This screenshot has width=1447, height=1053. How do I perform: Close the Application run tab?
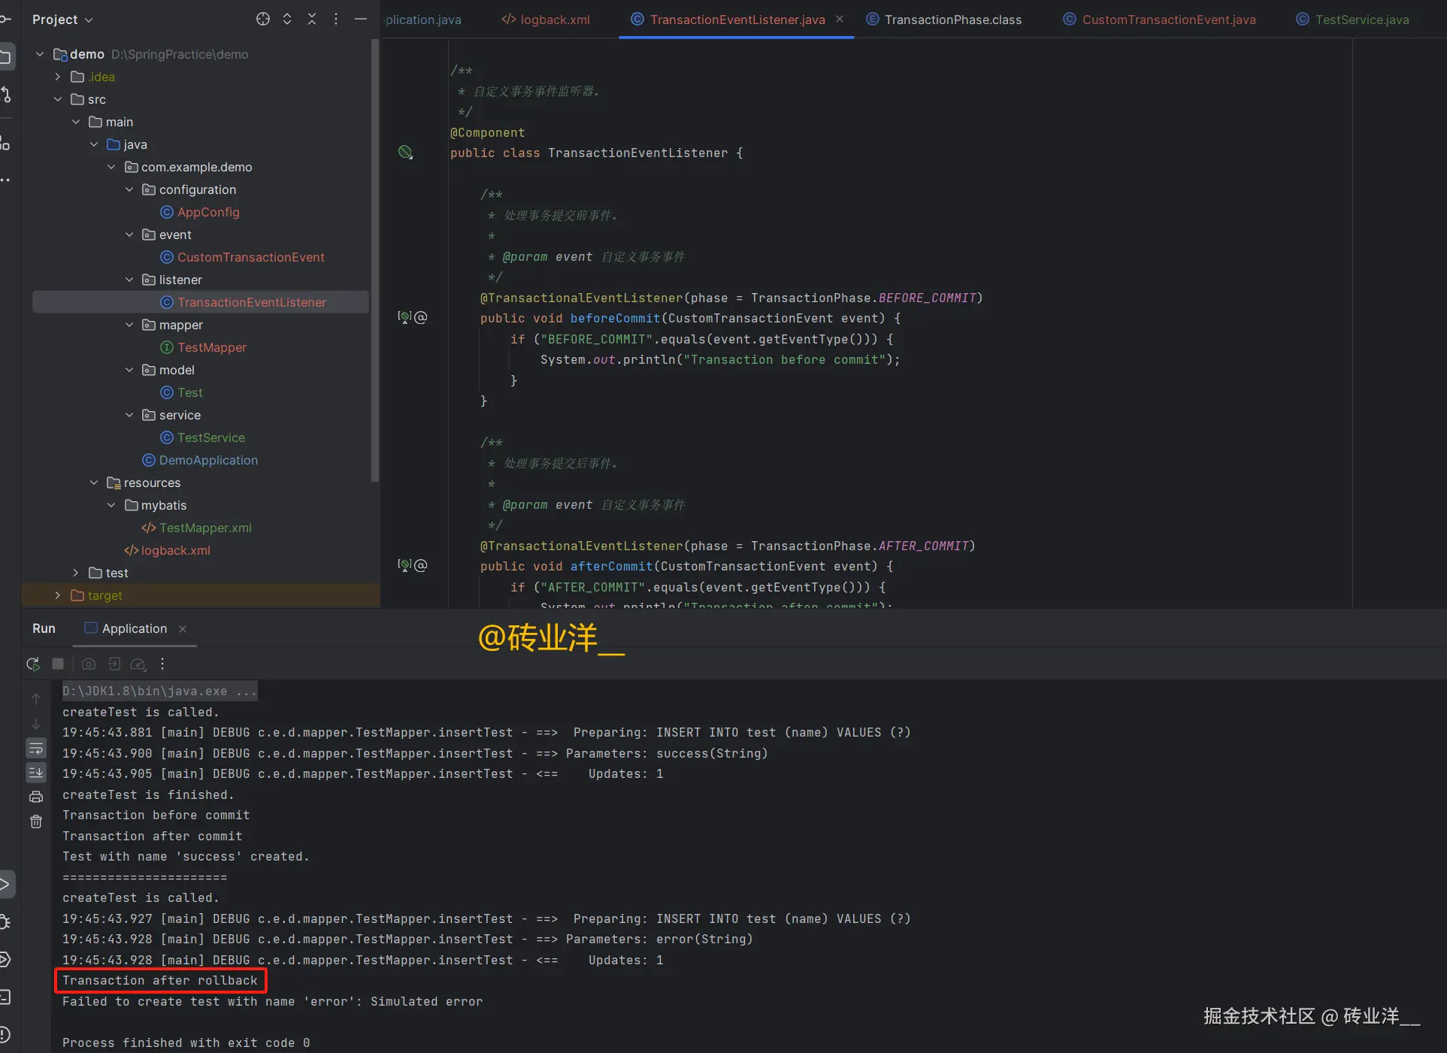pyautogui.click(x=183, y=629)
